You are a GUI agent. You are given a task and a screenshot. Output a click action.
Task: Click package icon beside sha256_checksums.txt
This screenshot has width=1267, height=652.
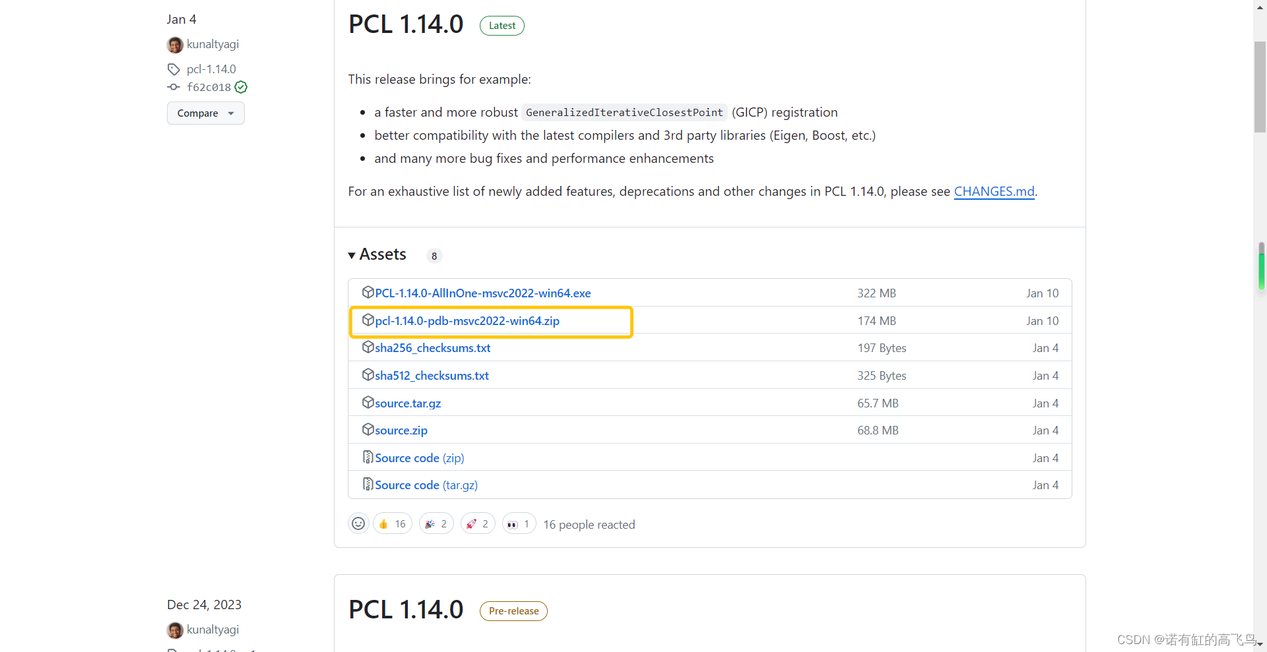click(368, 347)
